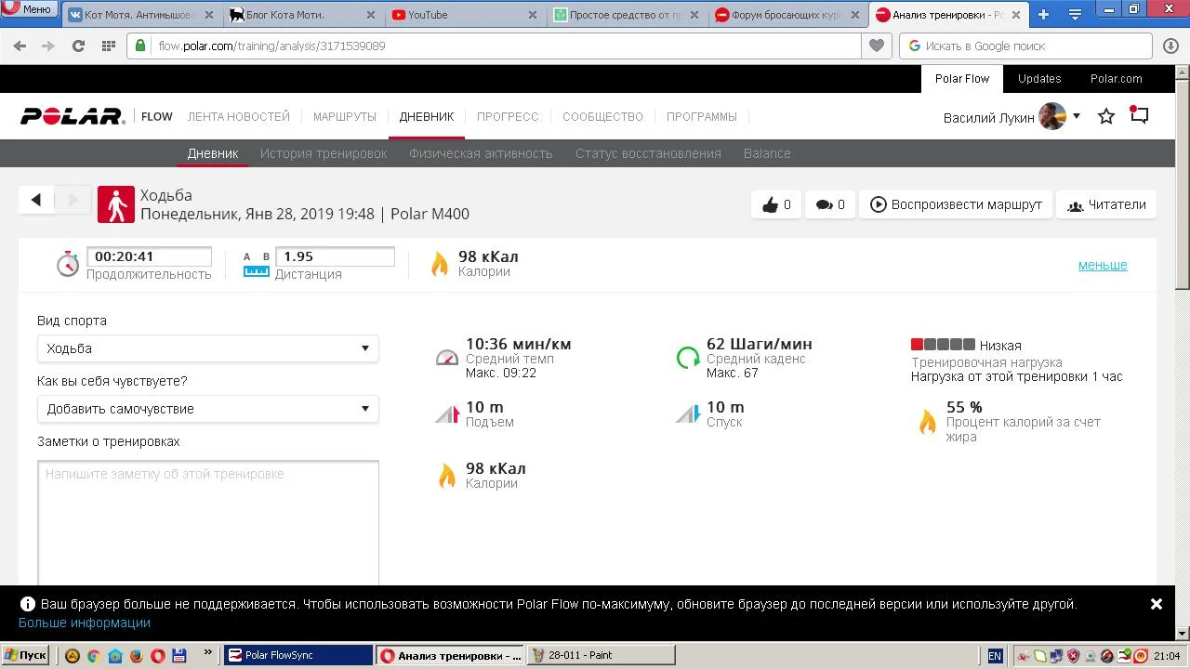
Task: Click the red walking sport icon
Action: pyautogui.click(x=116, y=204)
